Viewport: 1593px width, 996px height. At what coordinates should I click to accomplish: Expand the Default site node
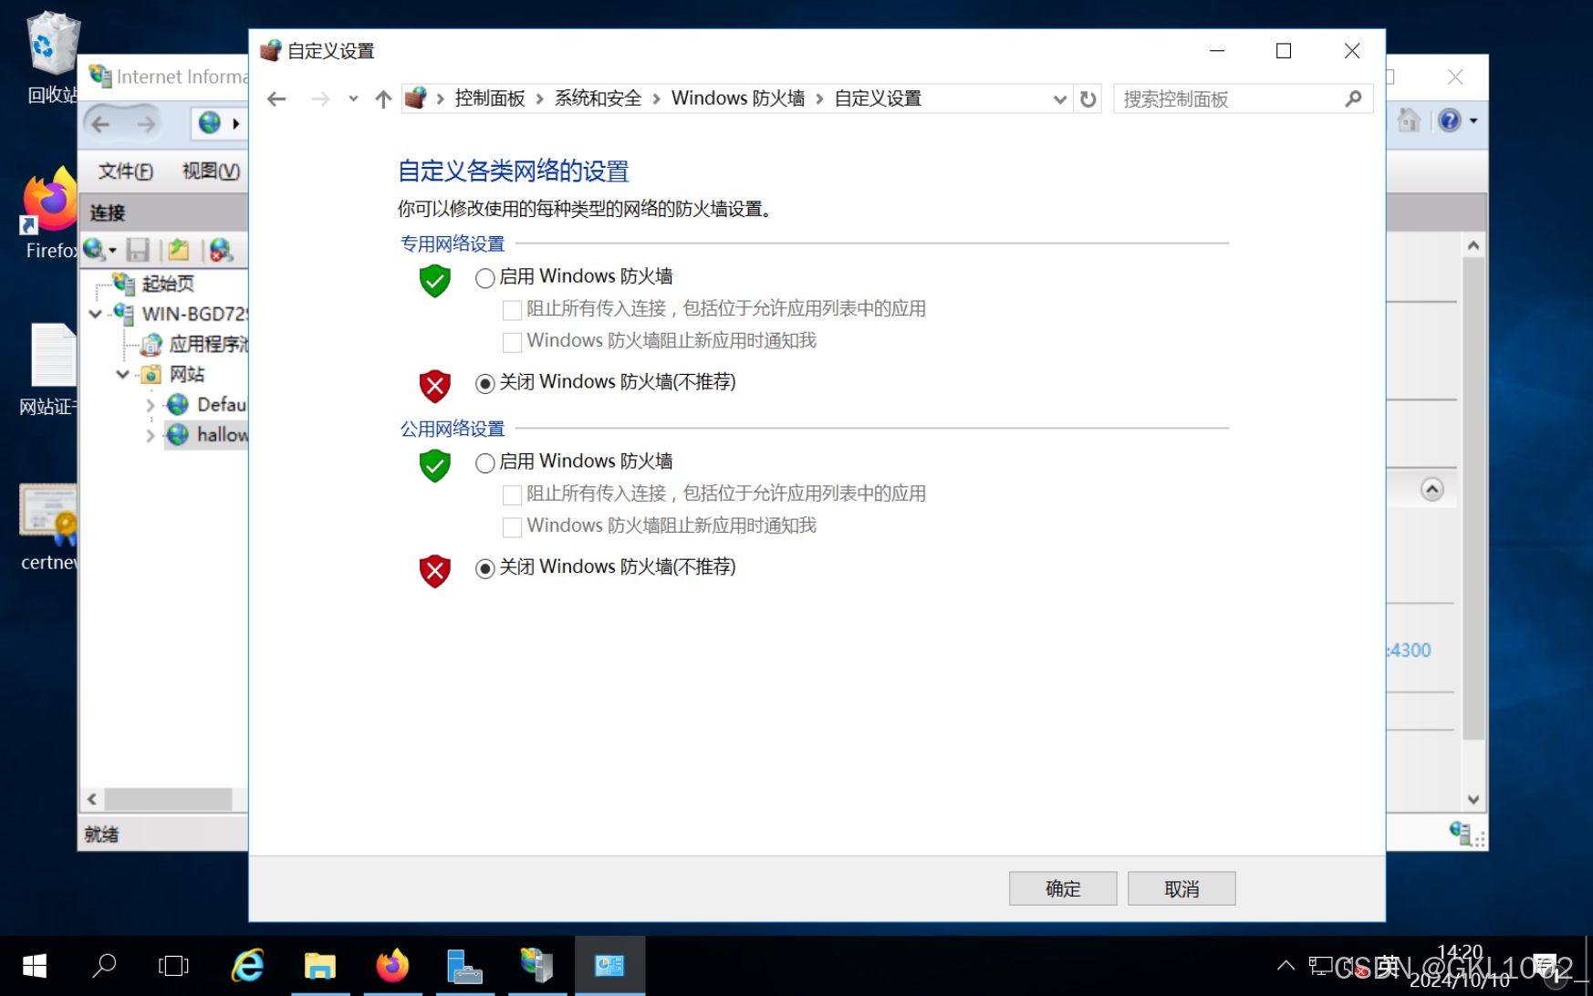tap(151, 405)
